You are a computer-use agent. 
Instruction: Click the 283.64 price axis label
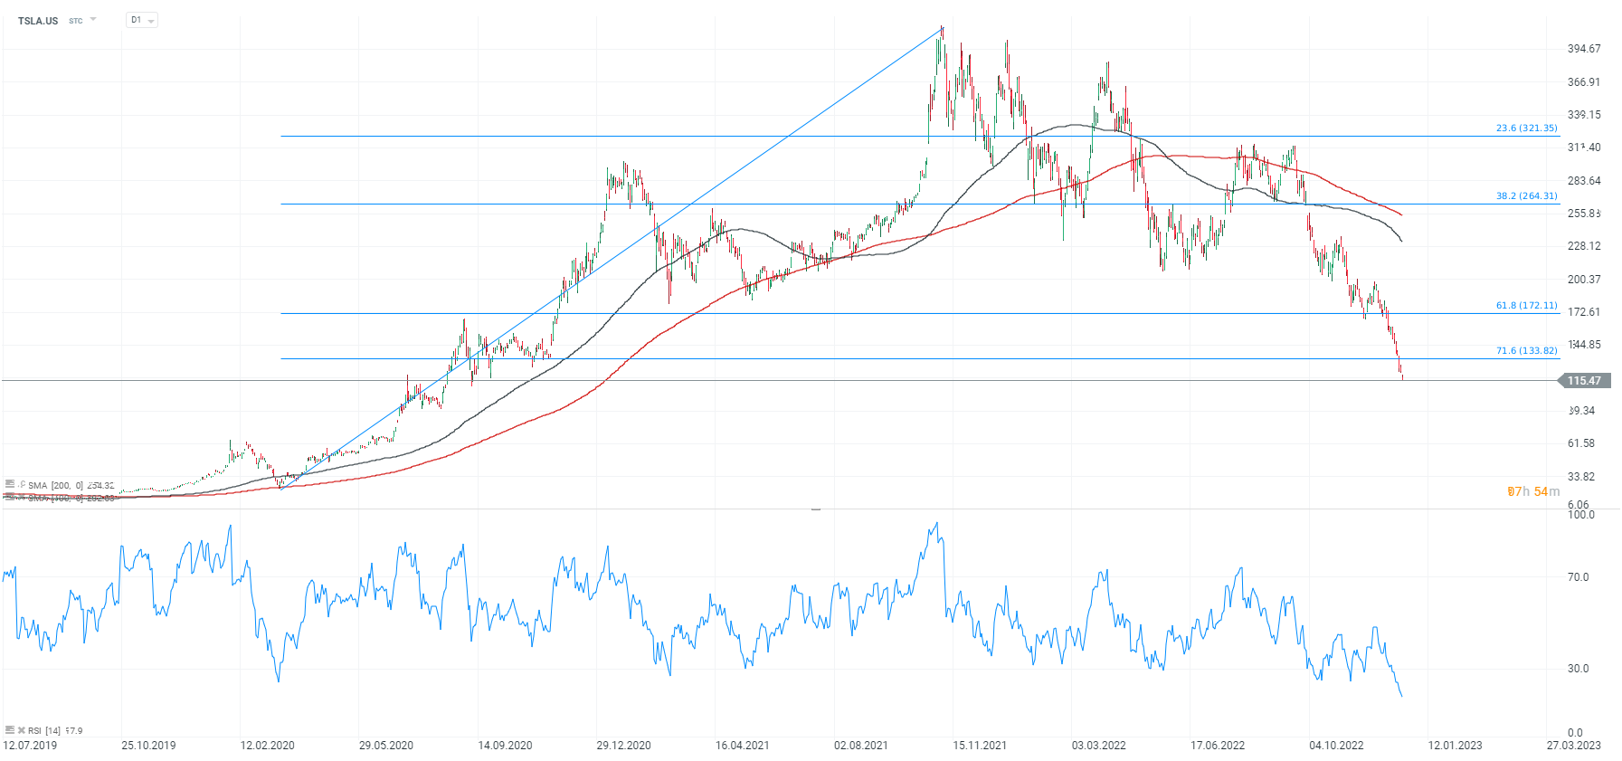tap(1584, 181)
